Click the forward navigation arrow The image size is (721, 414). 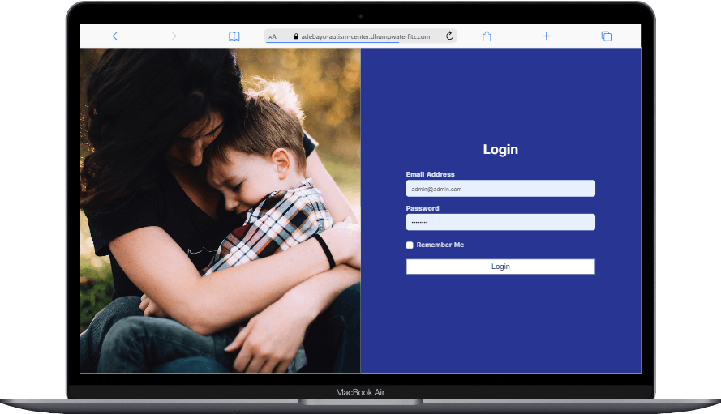click(x=174, y=36)
